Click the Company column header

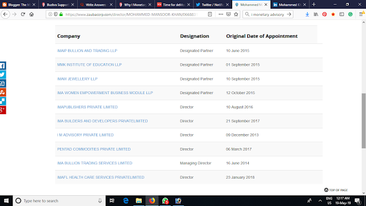69,36
